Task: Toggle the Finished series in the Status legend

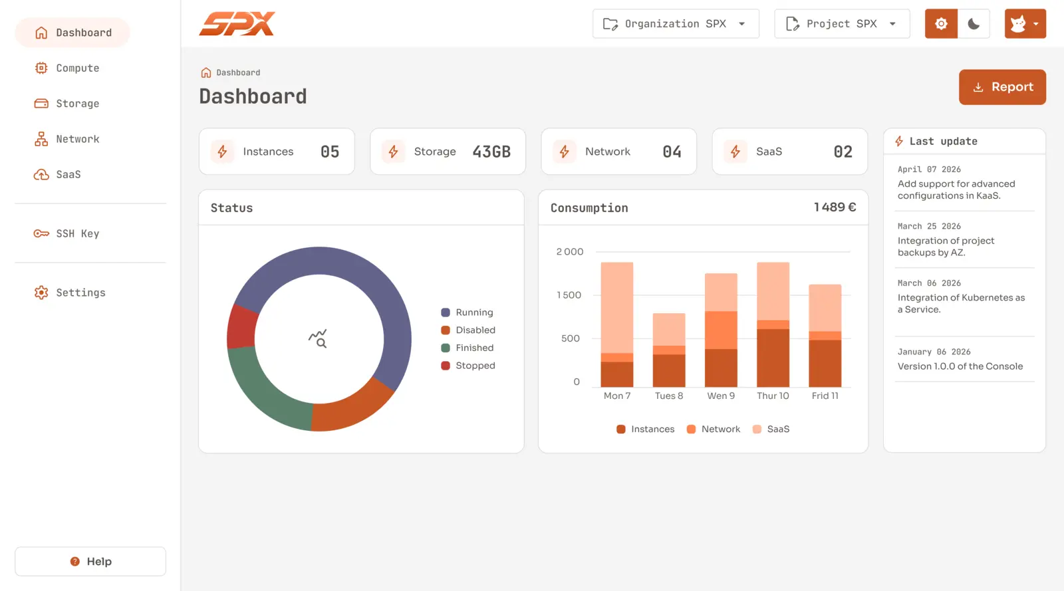Action: tap(467, 348)
